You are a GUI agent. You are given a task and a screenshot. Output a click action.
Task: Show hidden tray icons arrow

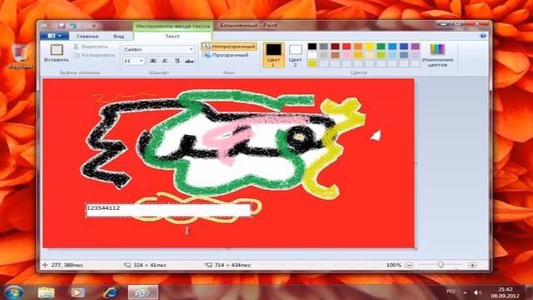pos(465,292)
